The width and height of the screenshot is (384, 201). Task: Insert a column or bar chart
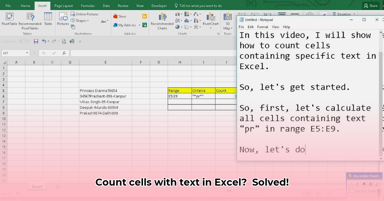(179, 14)
